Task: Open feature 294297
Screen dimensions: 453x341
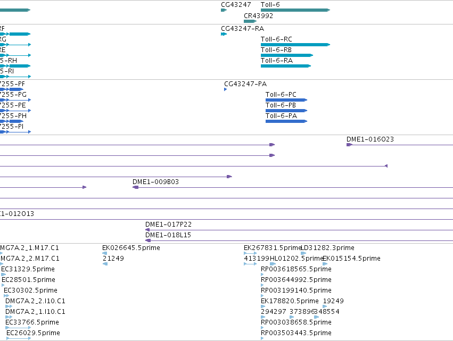Action: pos(263,317)
